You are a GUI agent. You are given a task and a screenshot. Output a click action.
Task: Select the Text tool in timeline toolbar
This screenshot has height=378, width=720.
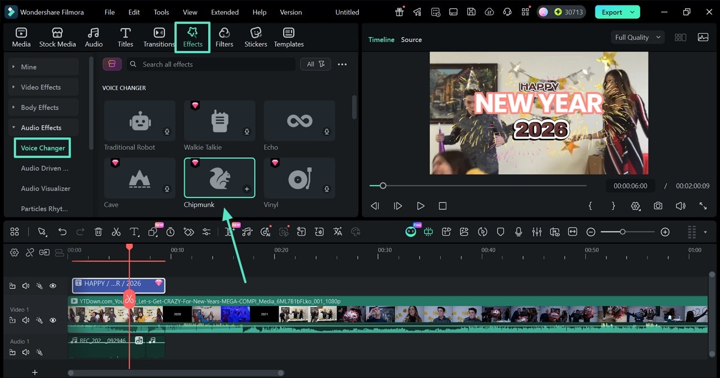pos(134,232)
